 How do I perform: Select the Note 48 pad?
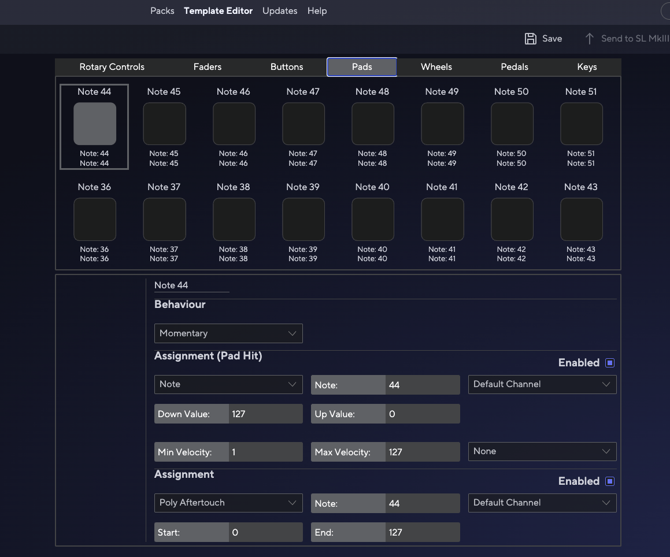(373, 124)
